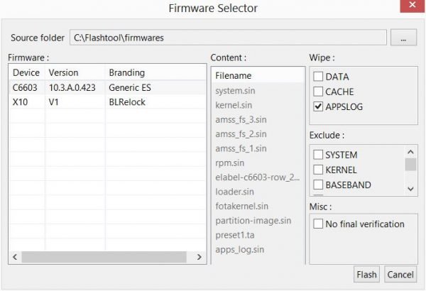Screen dimensions: 426x291
Task: Click the Flash button
Action: pyautogui.click(x=366, y=275)
